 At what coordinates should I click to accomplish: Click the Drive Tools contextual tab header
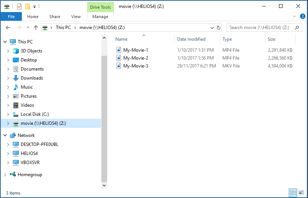pyautogui.click(x=100, y=7)
